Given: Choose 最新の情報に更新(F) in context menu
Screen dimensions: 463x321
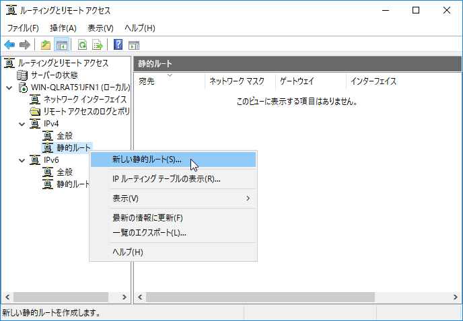Looking at the screenshot, I should coord(174,217).
